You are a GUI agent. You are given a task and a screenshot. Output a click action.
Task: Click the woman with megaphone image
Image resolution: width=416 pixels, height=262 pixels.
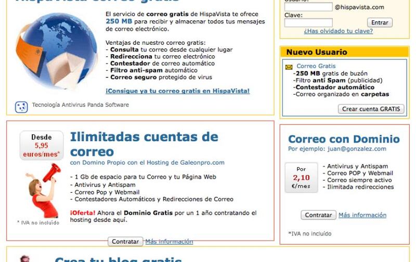(43, 191)
